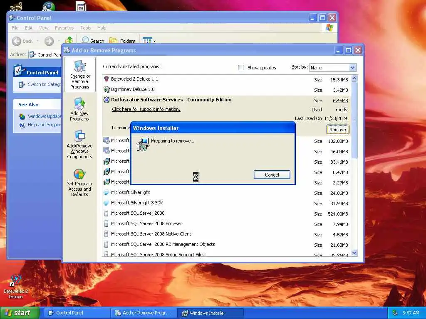Click Search in Control Panel toolbar

click(93, 41)
